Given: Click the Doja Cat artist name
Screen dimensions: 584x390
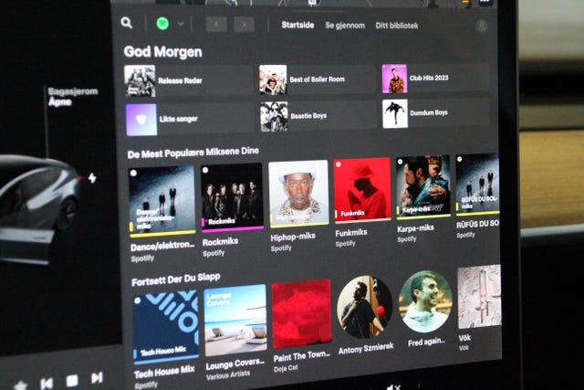Looking at the screenshot, I should pyautogui.click(x=286, y=368).
